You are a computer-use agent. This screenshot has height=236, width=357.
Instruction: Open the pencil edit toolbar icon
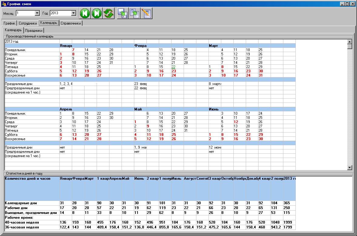coord(146,13)
